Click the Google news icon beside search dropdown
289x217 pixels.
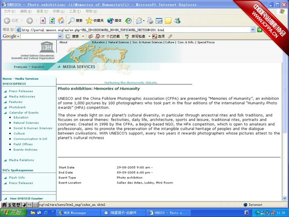point(91,36)
